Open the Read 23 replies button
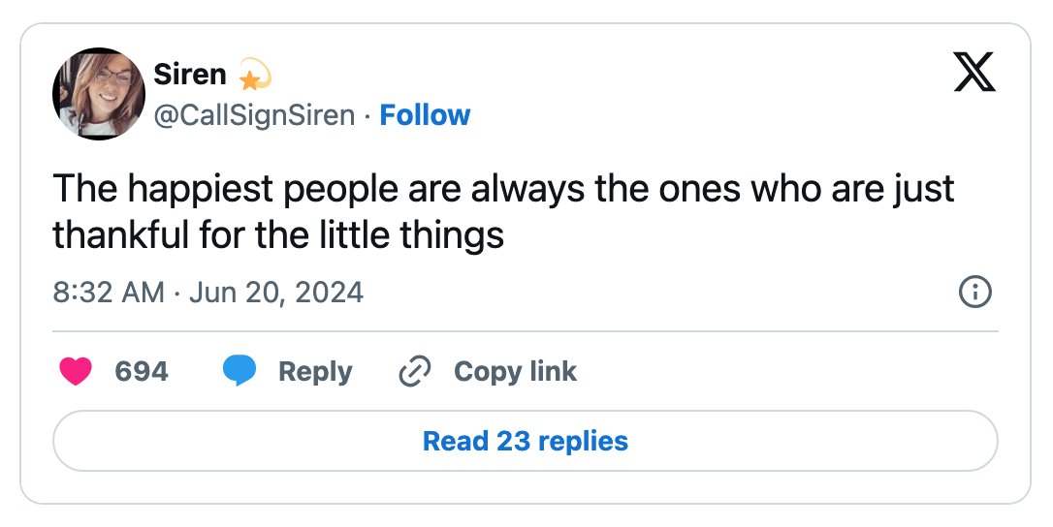 tap(526, 441)
